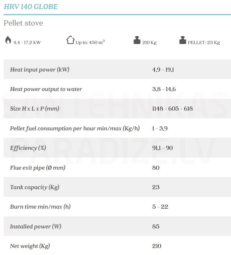
Task: Click the 3,8 - 14,6 water output value
Action: [164, 89]
